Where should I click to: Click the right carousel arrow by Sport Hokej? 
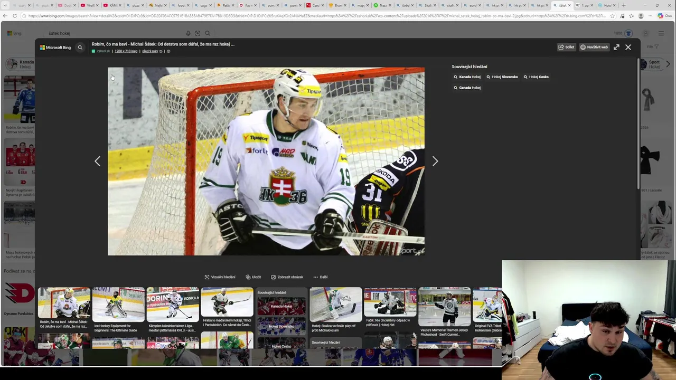(x=668, y=64)
